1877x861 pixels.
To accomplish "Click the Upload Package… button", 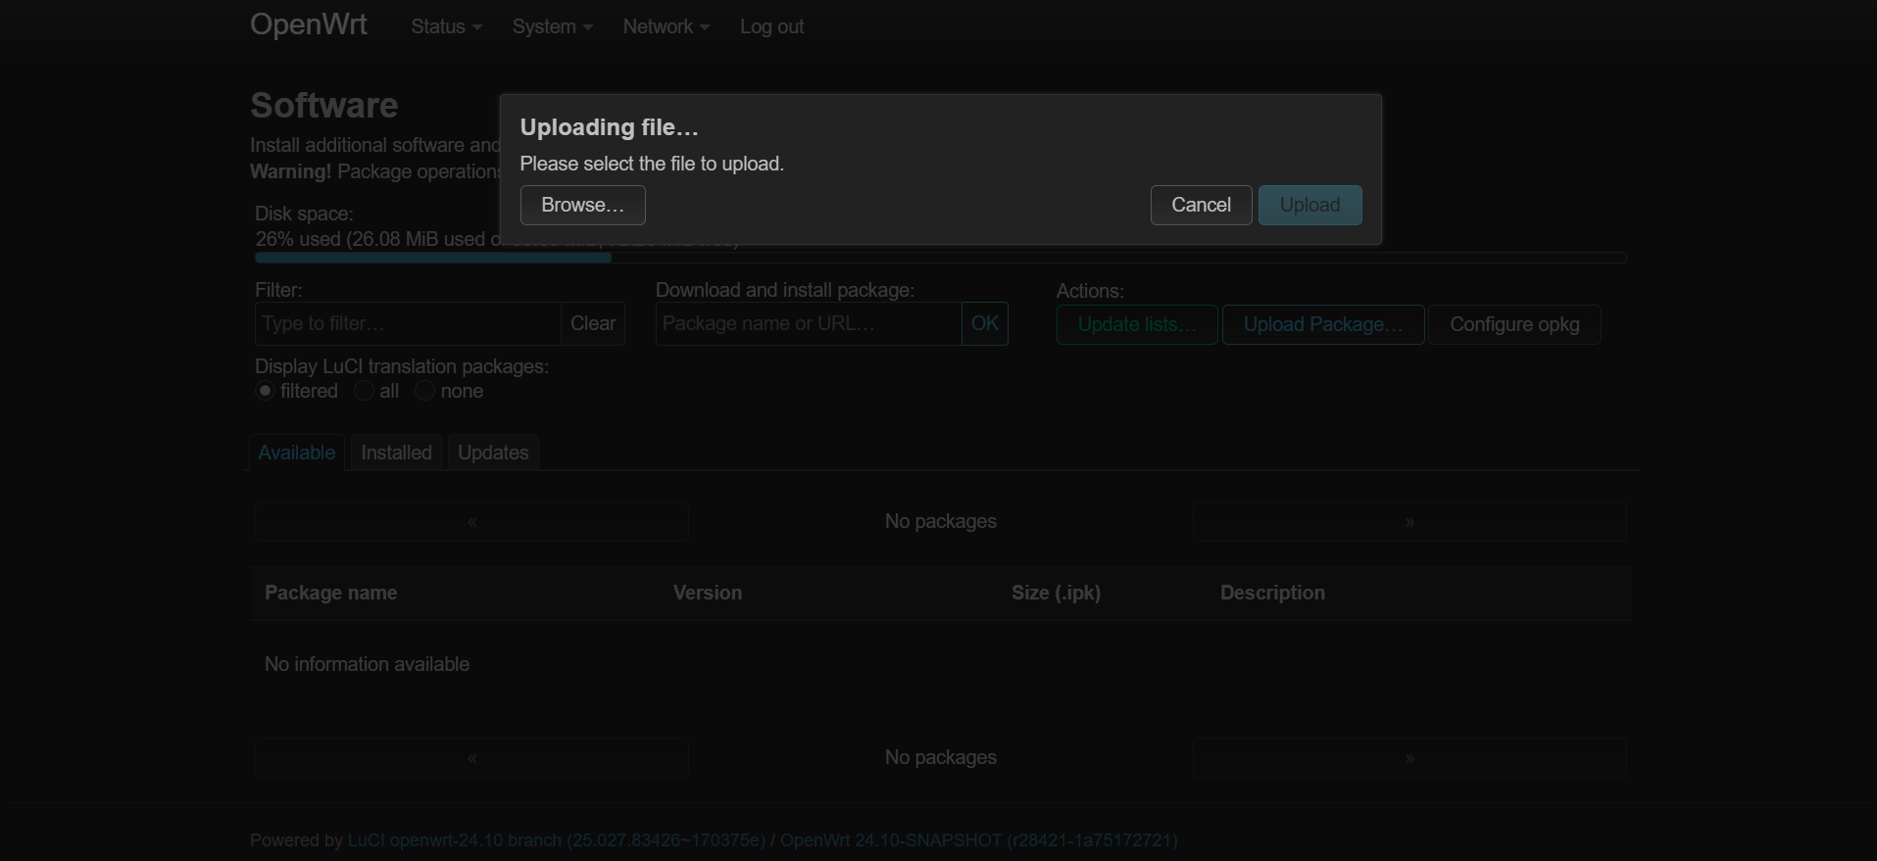I will [1323, 324].
